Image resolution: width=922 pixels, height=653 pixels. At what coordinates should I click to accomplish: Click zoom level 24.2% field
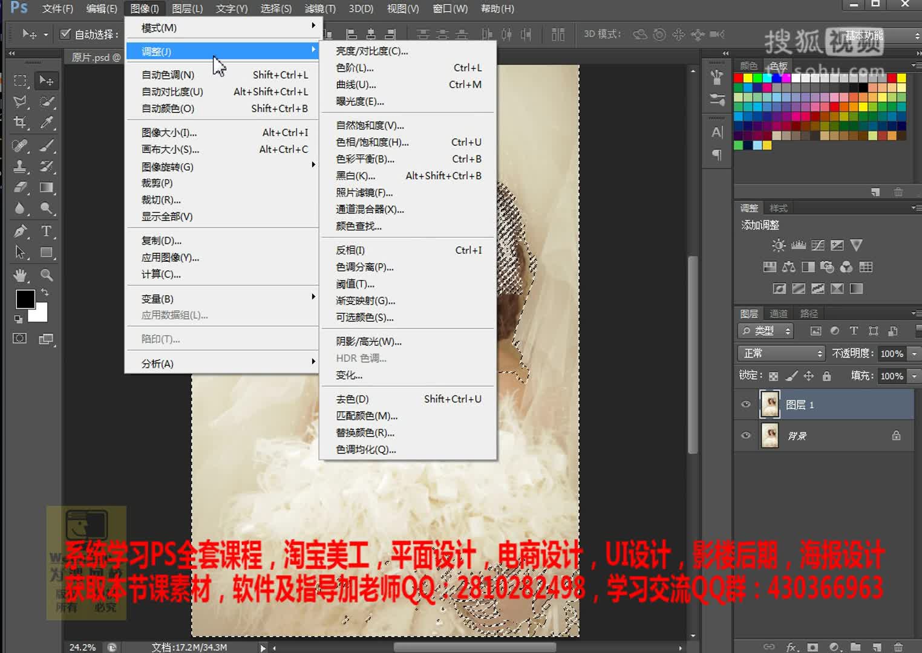83,647
